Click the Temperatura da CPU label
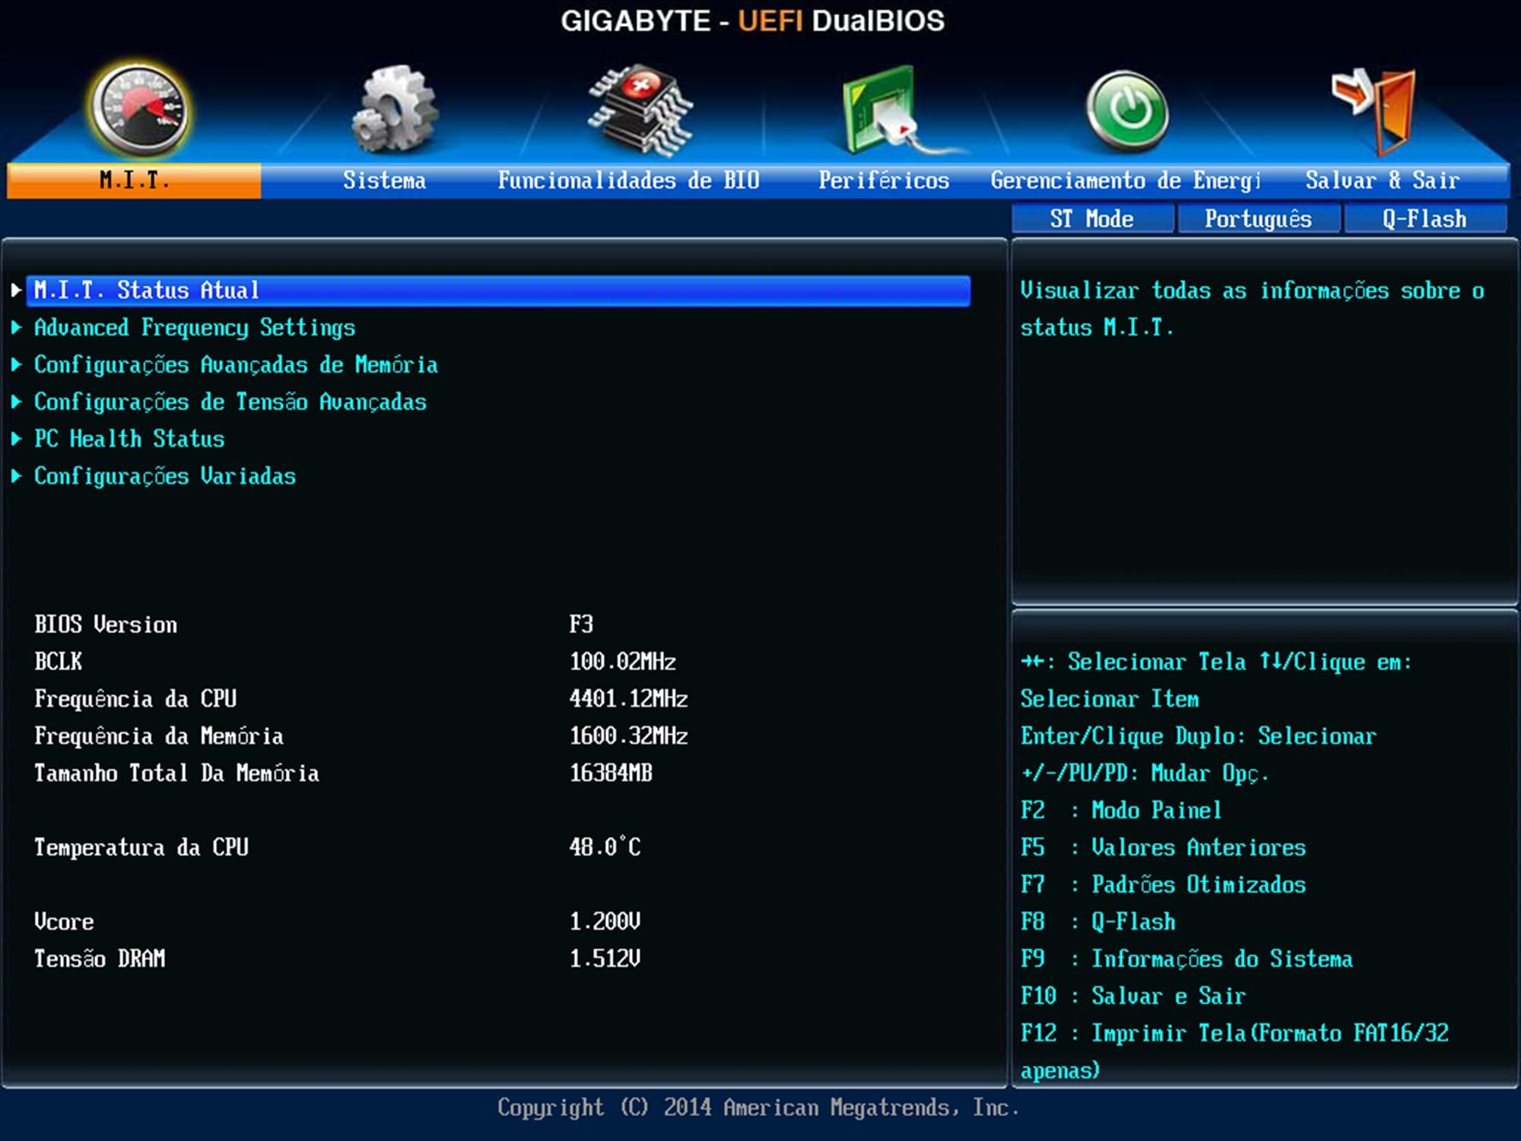Viewport: 1521px width, 1141px height. 141,847
